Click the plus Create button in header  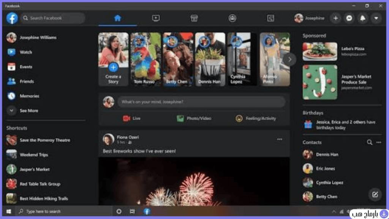(x=336, y=18)
